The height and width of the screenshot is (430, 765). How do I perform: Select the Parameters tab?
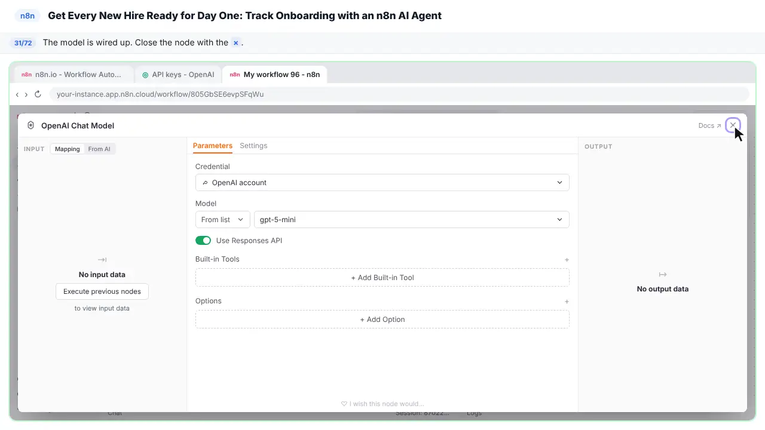[x=213, y=146]
